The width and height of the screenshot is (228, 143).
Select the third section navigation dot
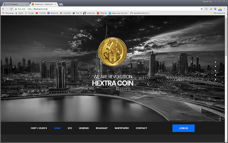(216, 66)
